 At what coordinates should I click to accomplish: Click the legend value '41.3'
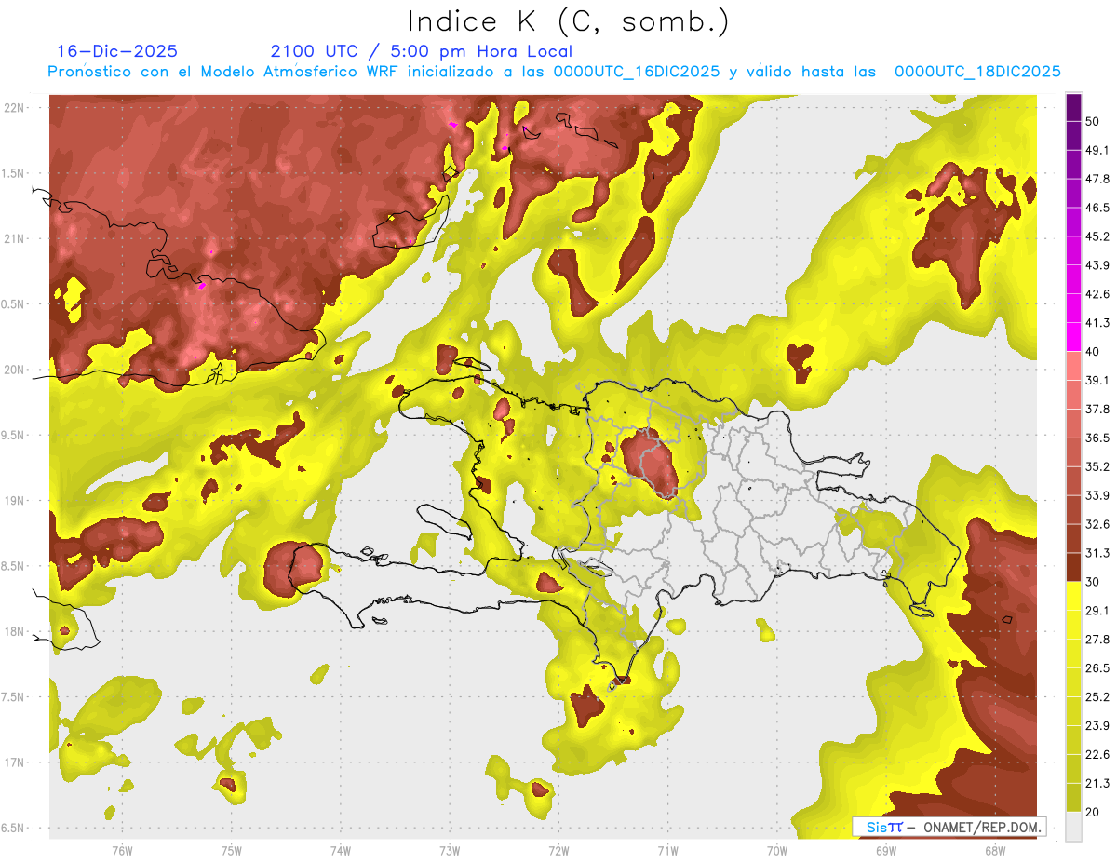pos(1097,323)
